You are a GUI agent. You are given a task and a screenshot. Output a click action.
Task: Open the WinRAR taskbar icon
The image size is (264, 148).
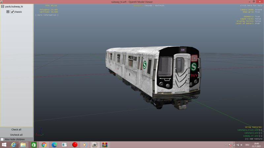[x=105, y=145]
